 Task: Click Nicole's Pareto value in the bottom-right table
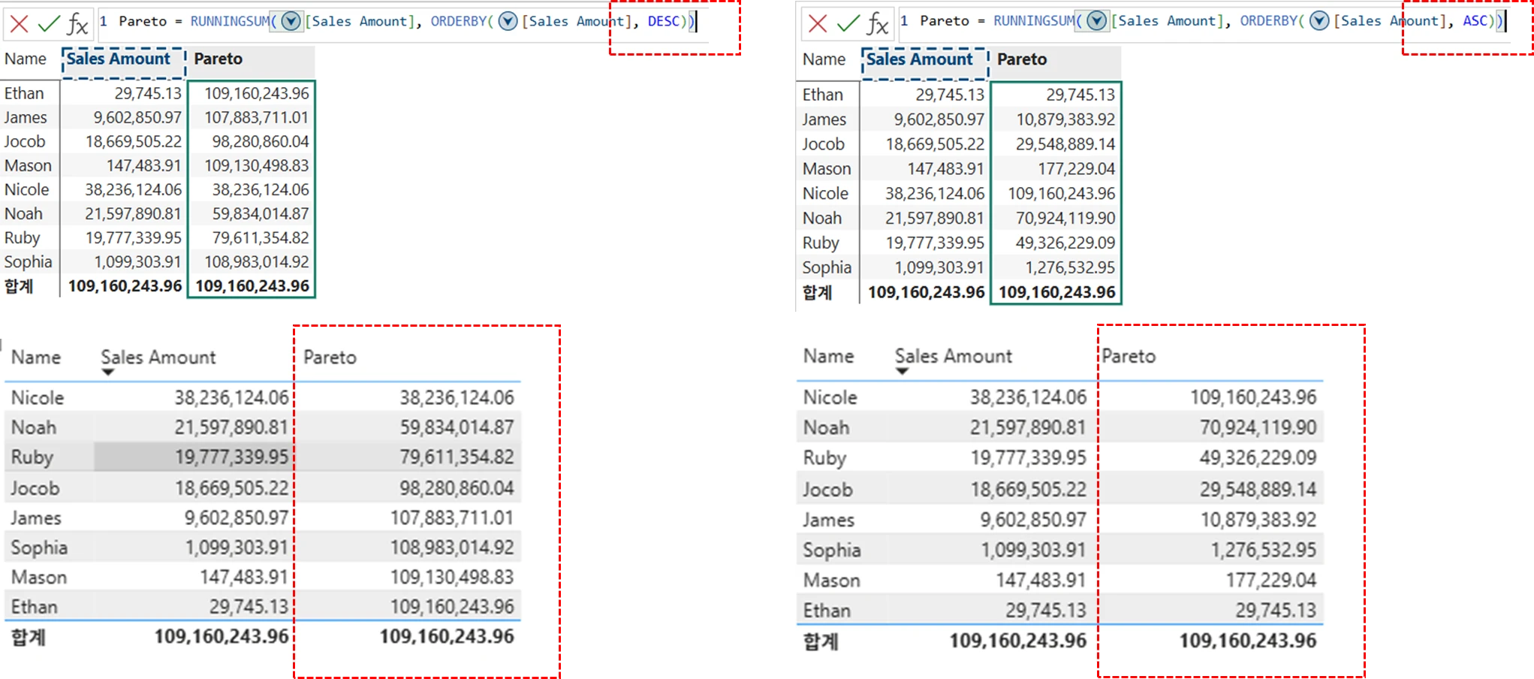tap(1252, 397)
